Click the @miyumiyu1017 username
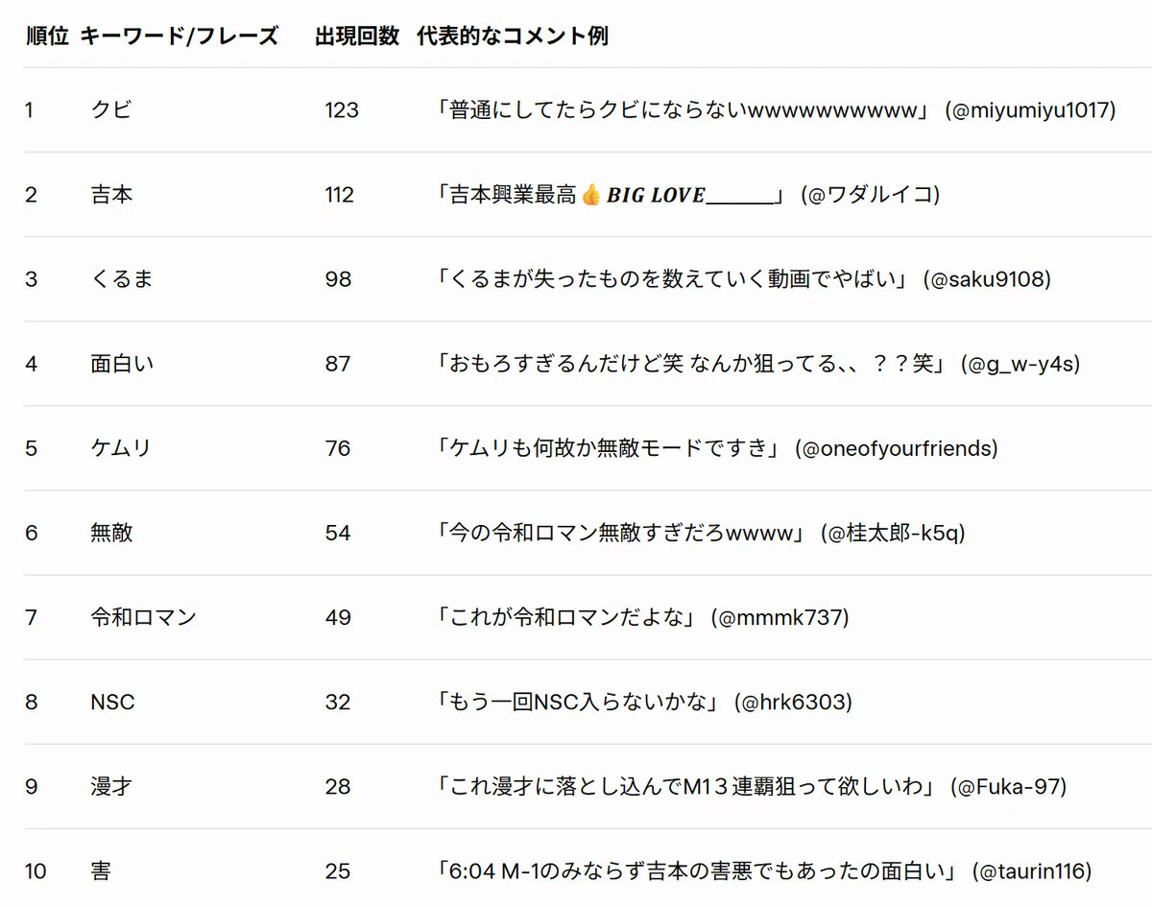Image resolution: width=1152 pixels, height=907 pixels. click(x=1030, y=110)
